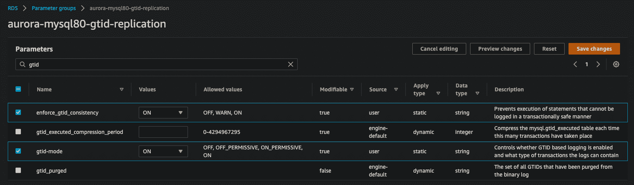Click allowed values 0-4294967295
Viewport: 634px width, 185px height.
click(222, 132)
